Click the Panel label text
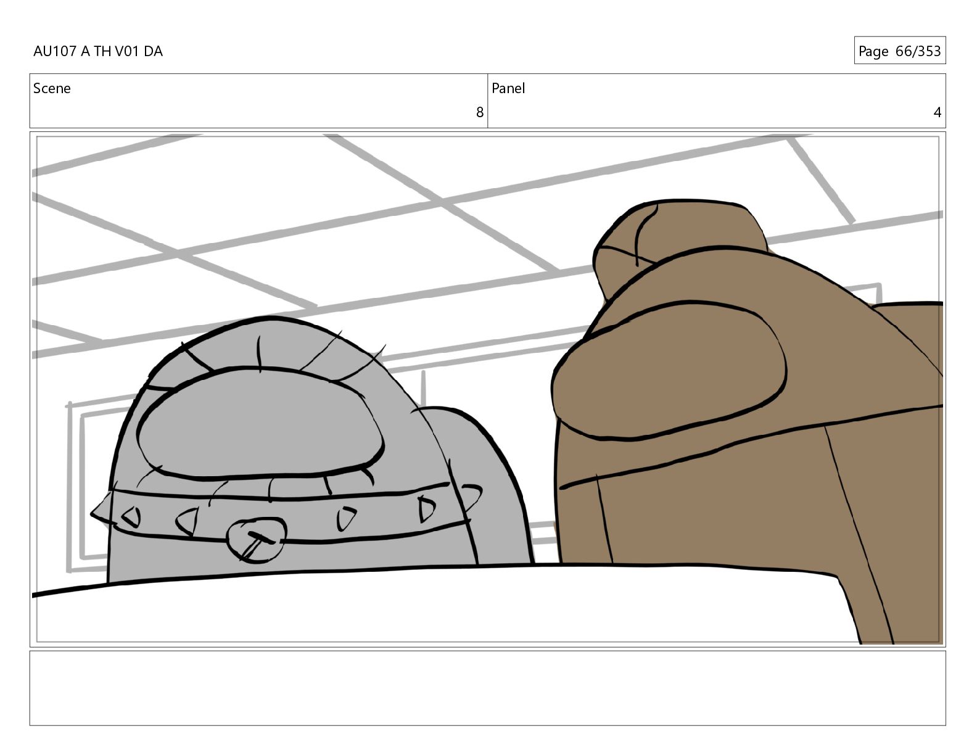Viewport: 977px width, 755px height. [x=508, y=88]
